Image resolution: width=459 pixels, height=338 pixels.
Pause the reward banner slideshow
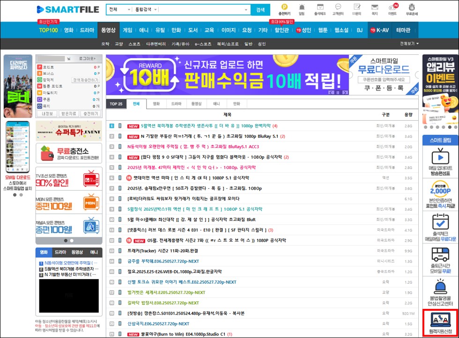[338, 93]
